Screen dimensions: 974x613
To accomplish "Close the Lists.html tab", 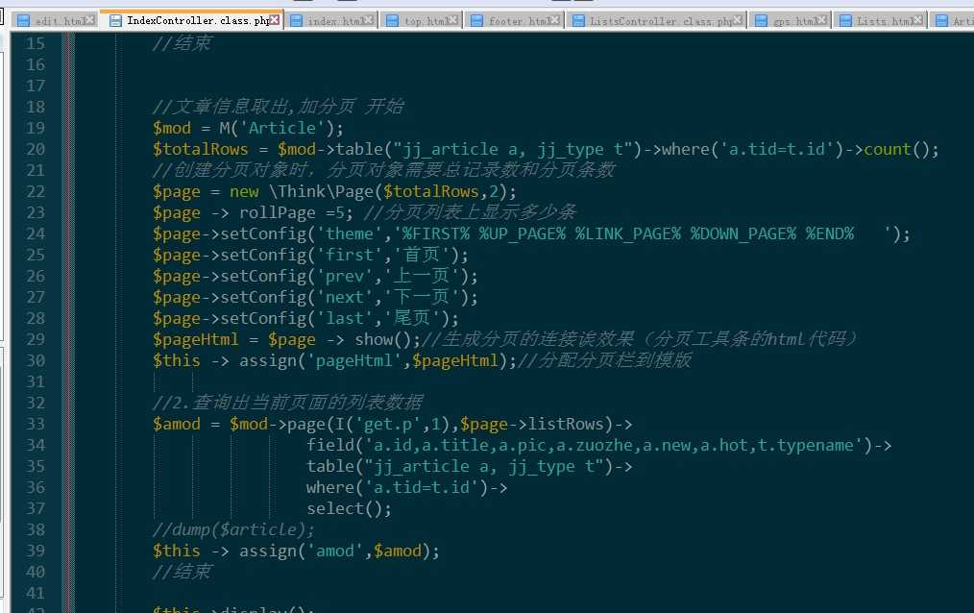I will click(x=918, y=20).
